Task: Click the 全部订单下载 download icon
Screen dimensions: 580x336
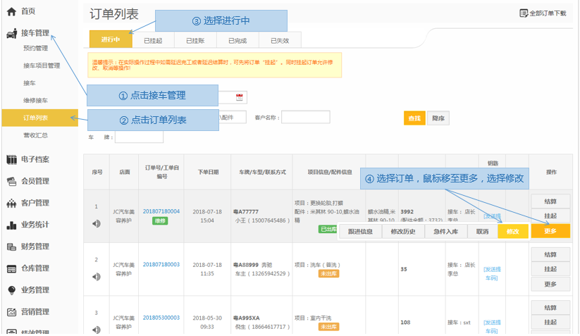Action: point(524,13)
